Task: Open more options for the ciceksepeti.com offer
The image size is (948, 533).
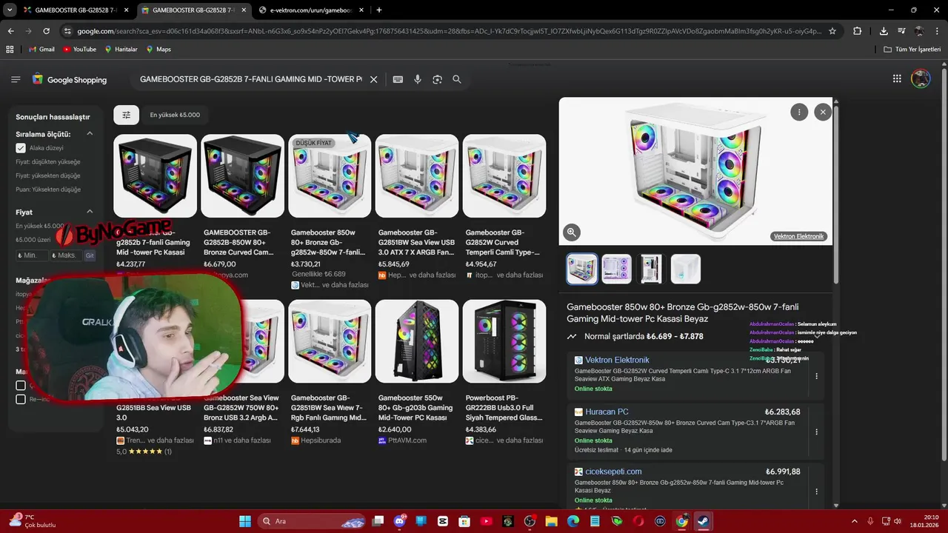Action: (816, 491)
